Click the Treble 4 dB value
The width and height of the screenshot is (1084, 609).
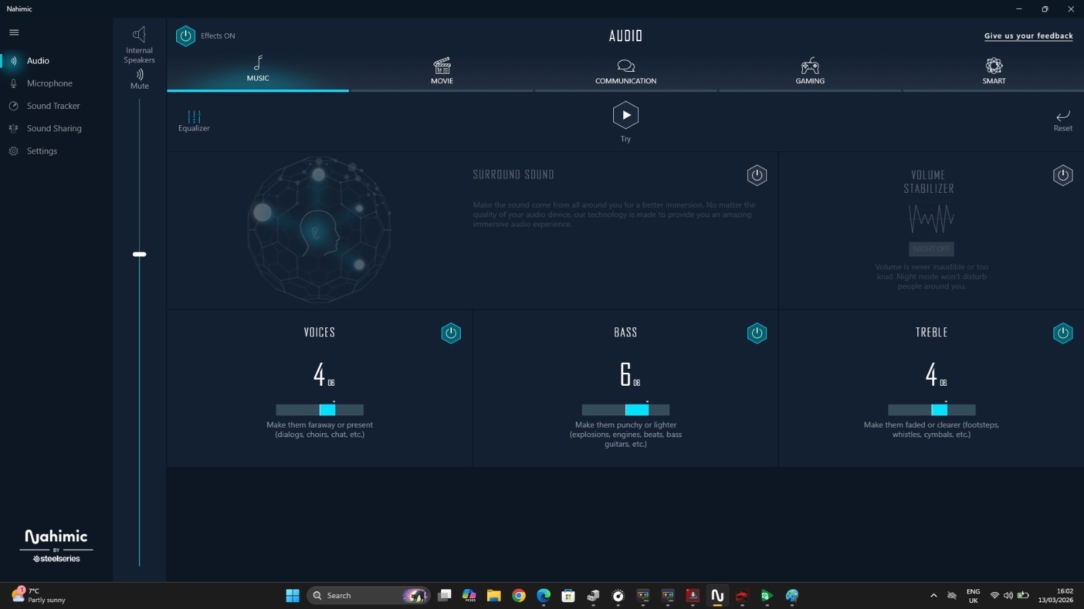tap(936, 374)
